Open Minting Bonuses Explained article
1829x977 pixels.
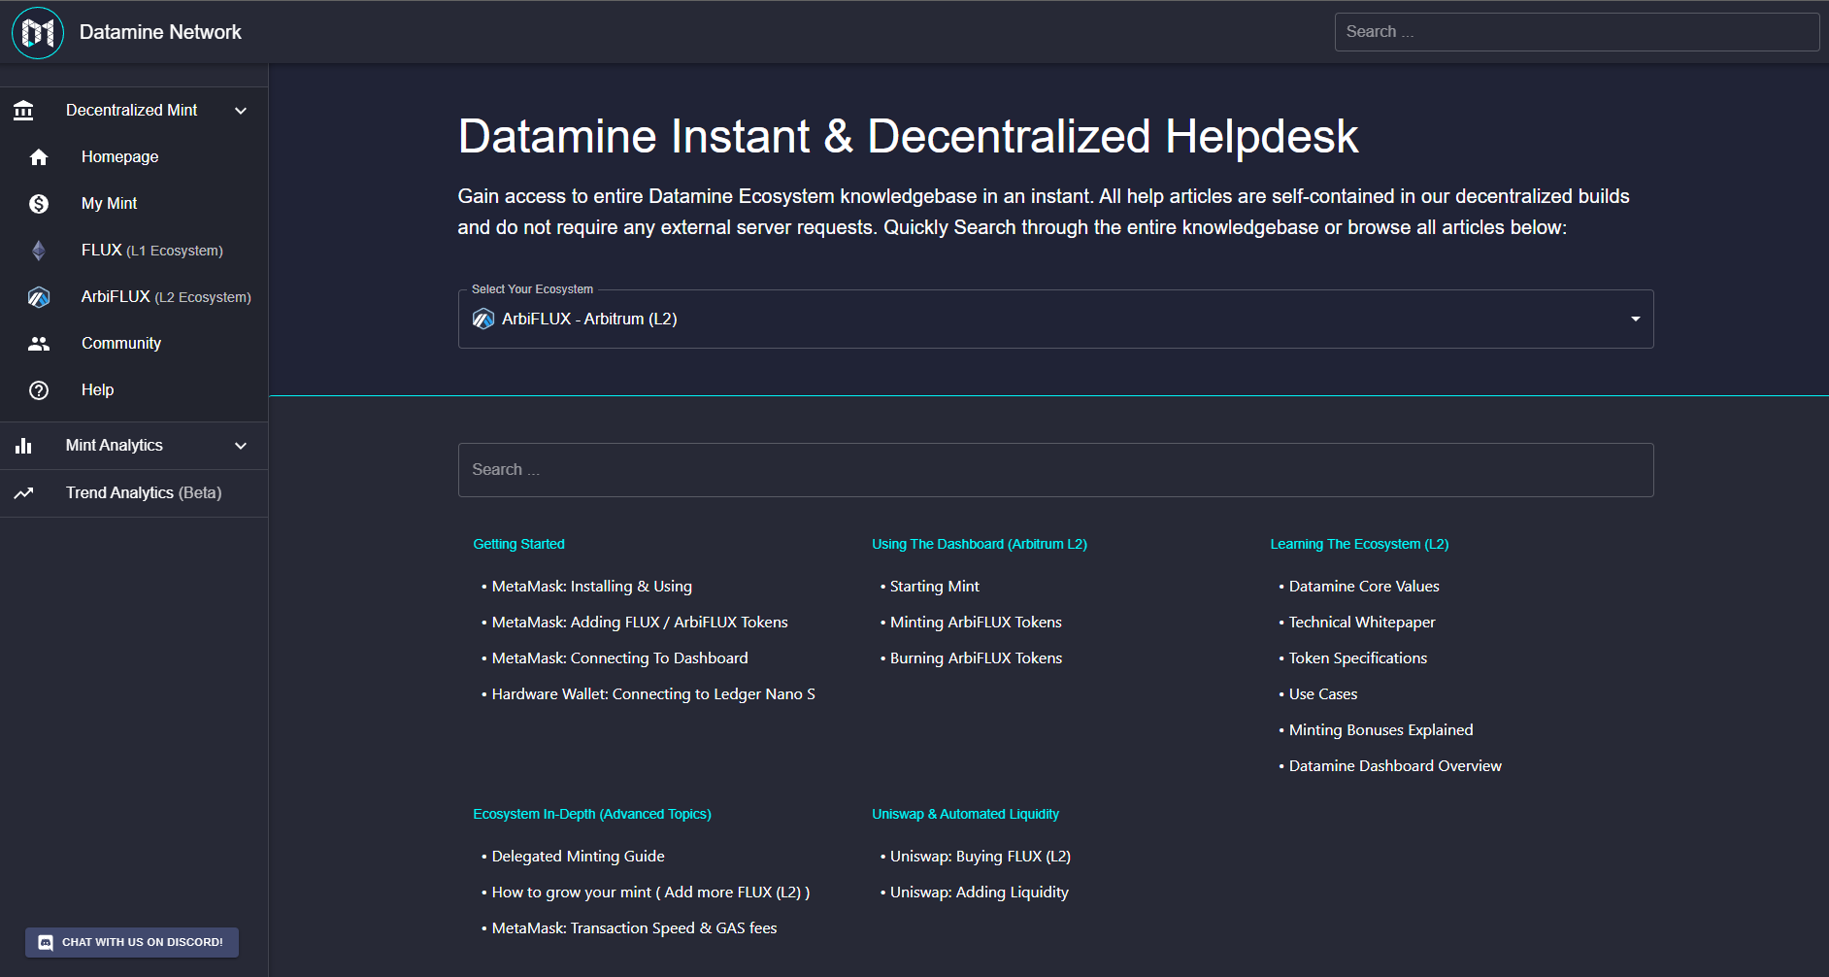1380,730
